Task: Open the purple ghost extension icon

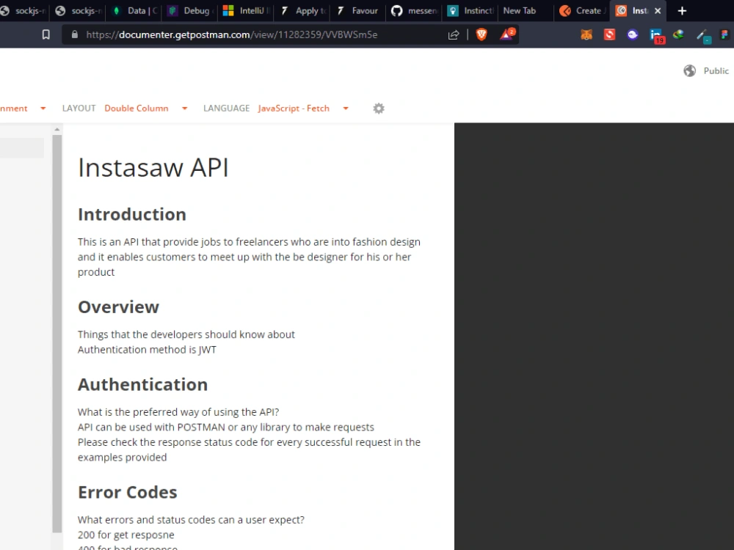Action: pyautogui.click(x=633, y=34)
